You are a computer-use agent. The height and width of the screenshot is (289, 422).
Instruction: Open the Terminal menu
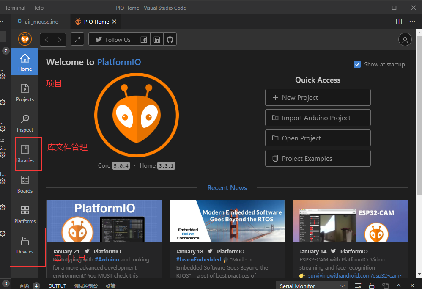15,7
